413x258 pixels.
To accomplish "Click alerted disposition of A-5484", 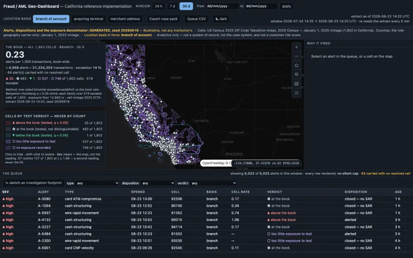I will pyautogui.click(x=350, y=234).
